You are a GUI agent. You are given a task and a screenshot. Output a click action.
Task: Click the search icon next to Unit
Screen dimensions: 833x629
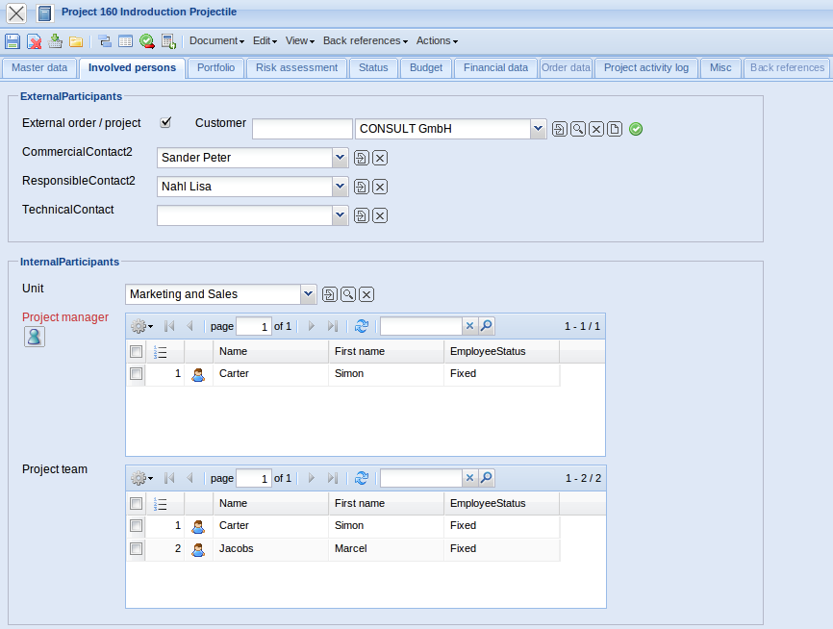click(x=348, y=294)
